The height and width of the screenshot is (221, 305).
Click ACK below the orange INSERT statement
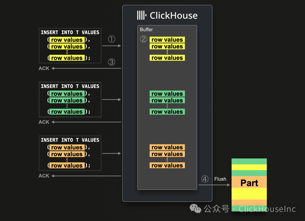pyautogui.click(x=44, y=176)
